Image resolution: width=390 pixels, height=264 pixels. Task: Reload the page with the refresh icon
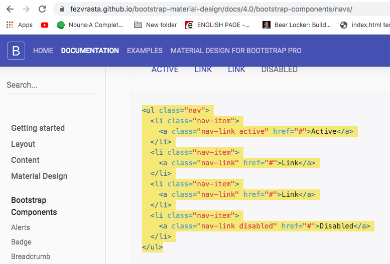[42, 9]
